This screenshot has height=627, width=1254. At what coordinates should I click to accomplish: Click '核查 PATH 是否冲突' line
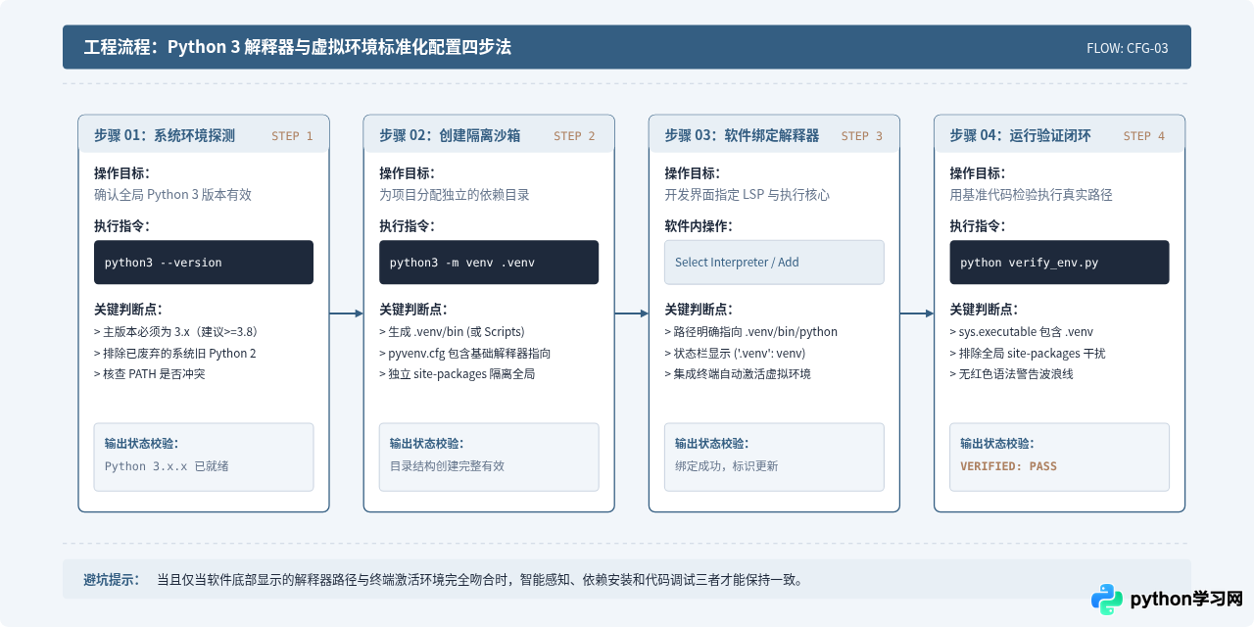pyautogui.click(x=149, y=374)
